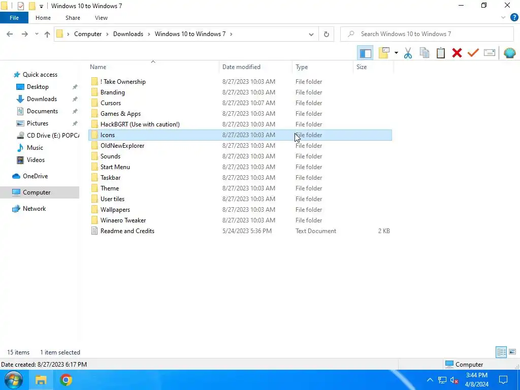This screenshot has height=390, width=520.
Task: Select the HackBGRT (Use with caution!) folder
Action: click(240, 124)
